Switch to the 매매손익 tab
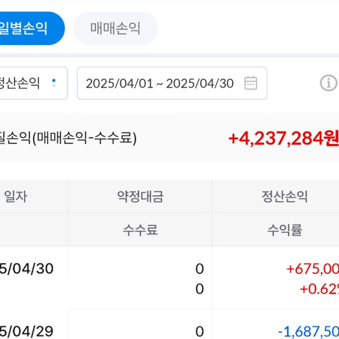339x339 pixels. [x=115, y=28]
